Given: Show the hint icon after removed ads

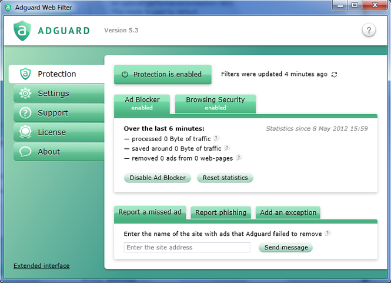Looking at the screenshot, I should click(239, 158).
